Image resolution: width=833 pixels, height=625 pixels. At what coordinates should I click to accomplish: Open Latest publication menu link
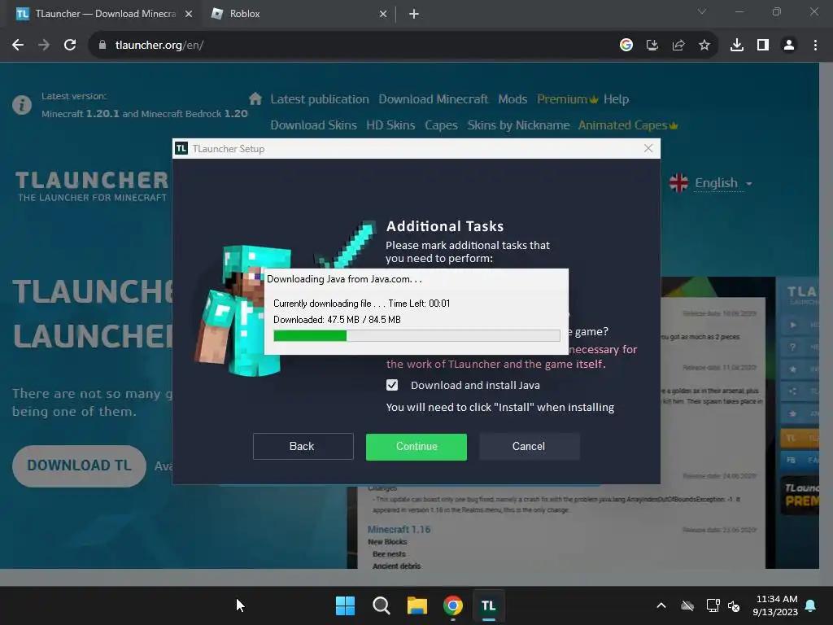tap(319, 99)
